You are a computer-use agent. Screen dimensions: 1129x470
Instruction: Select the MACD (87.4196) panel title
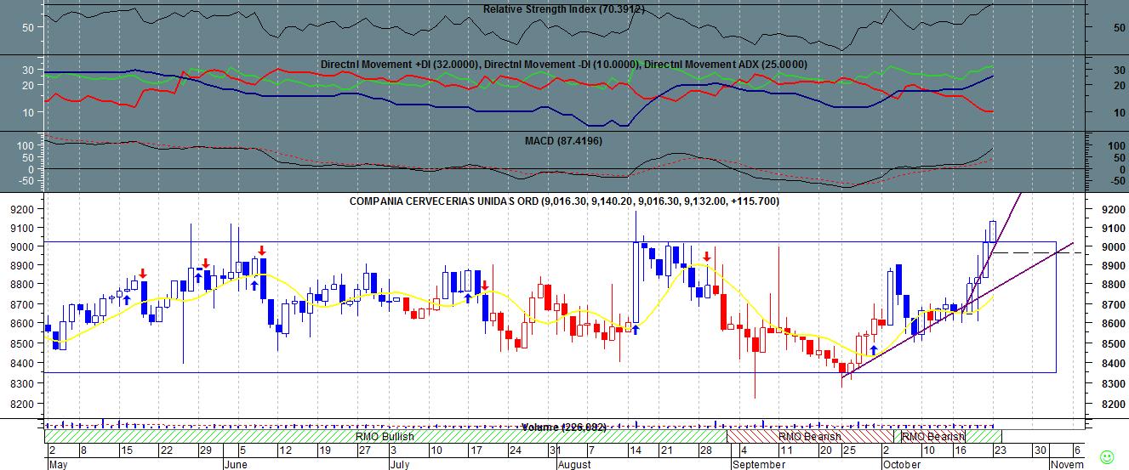point(563,140)
